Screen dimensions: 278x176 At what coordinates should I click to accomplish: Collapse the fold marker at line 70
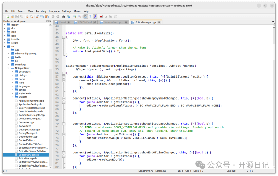point(64,124)
